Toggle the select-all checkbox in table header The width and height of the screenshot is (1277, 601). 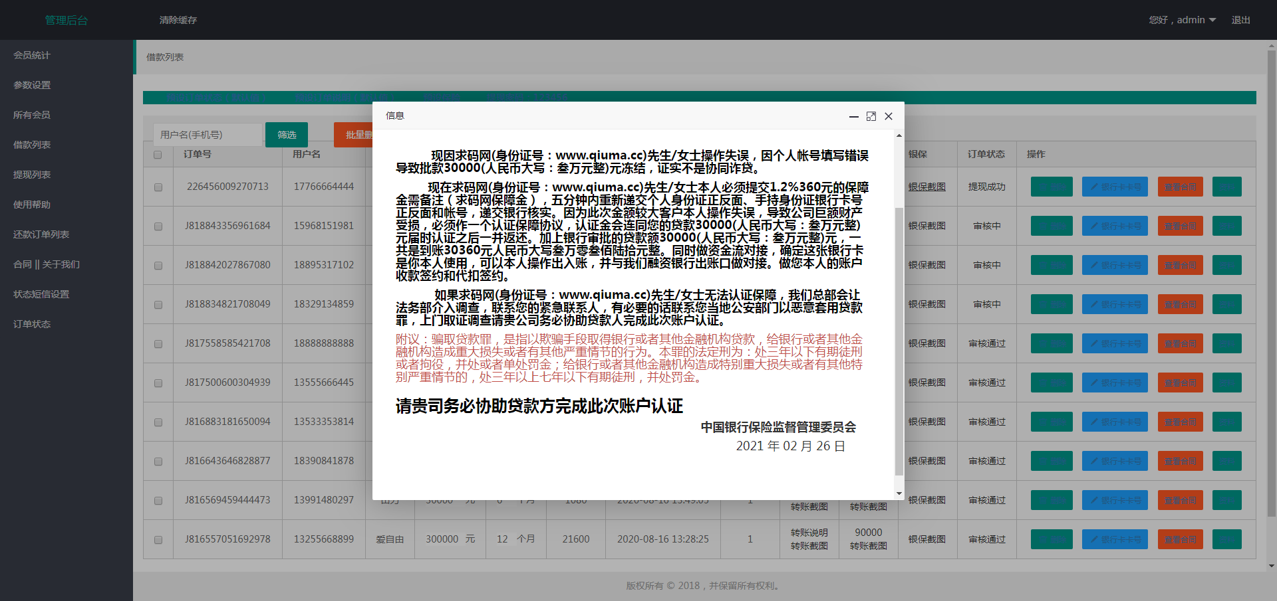tap(158, 155)
